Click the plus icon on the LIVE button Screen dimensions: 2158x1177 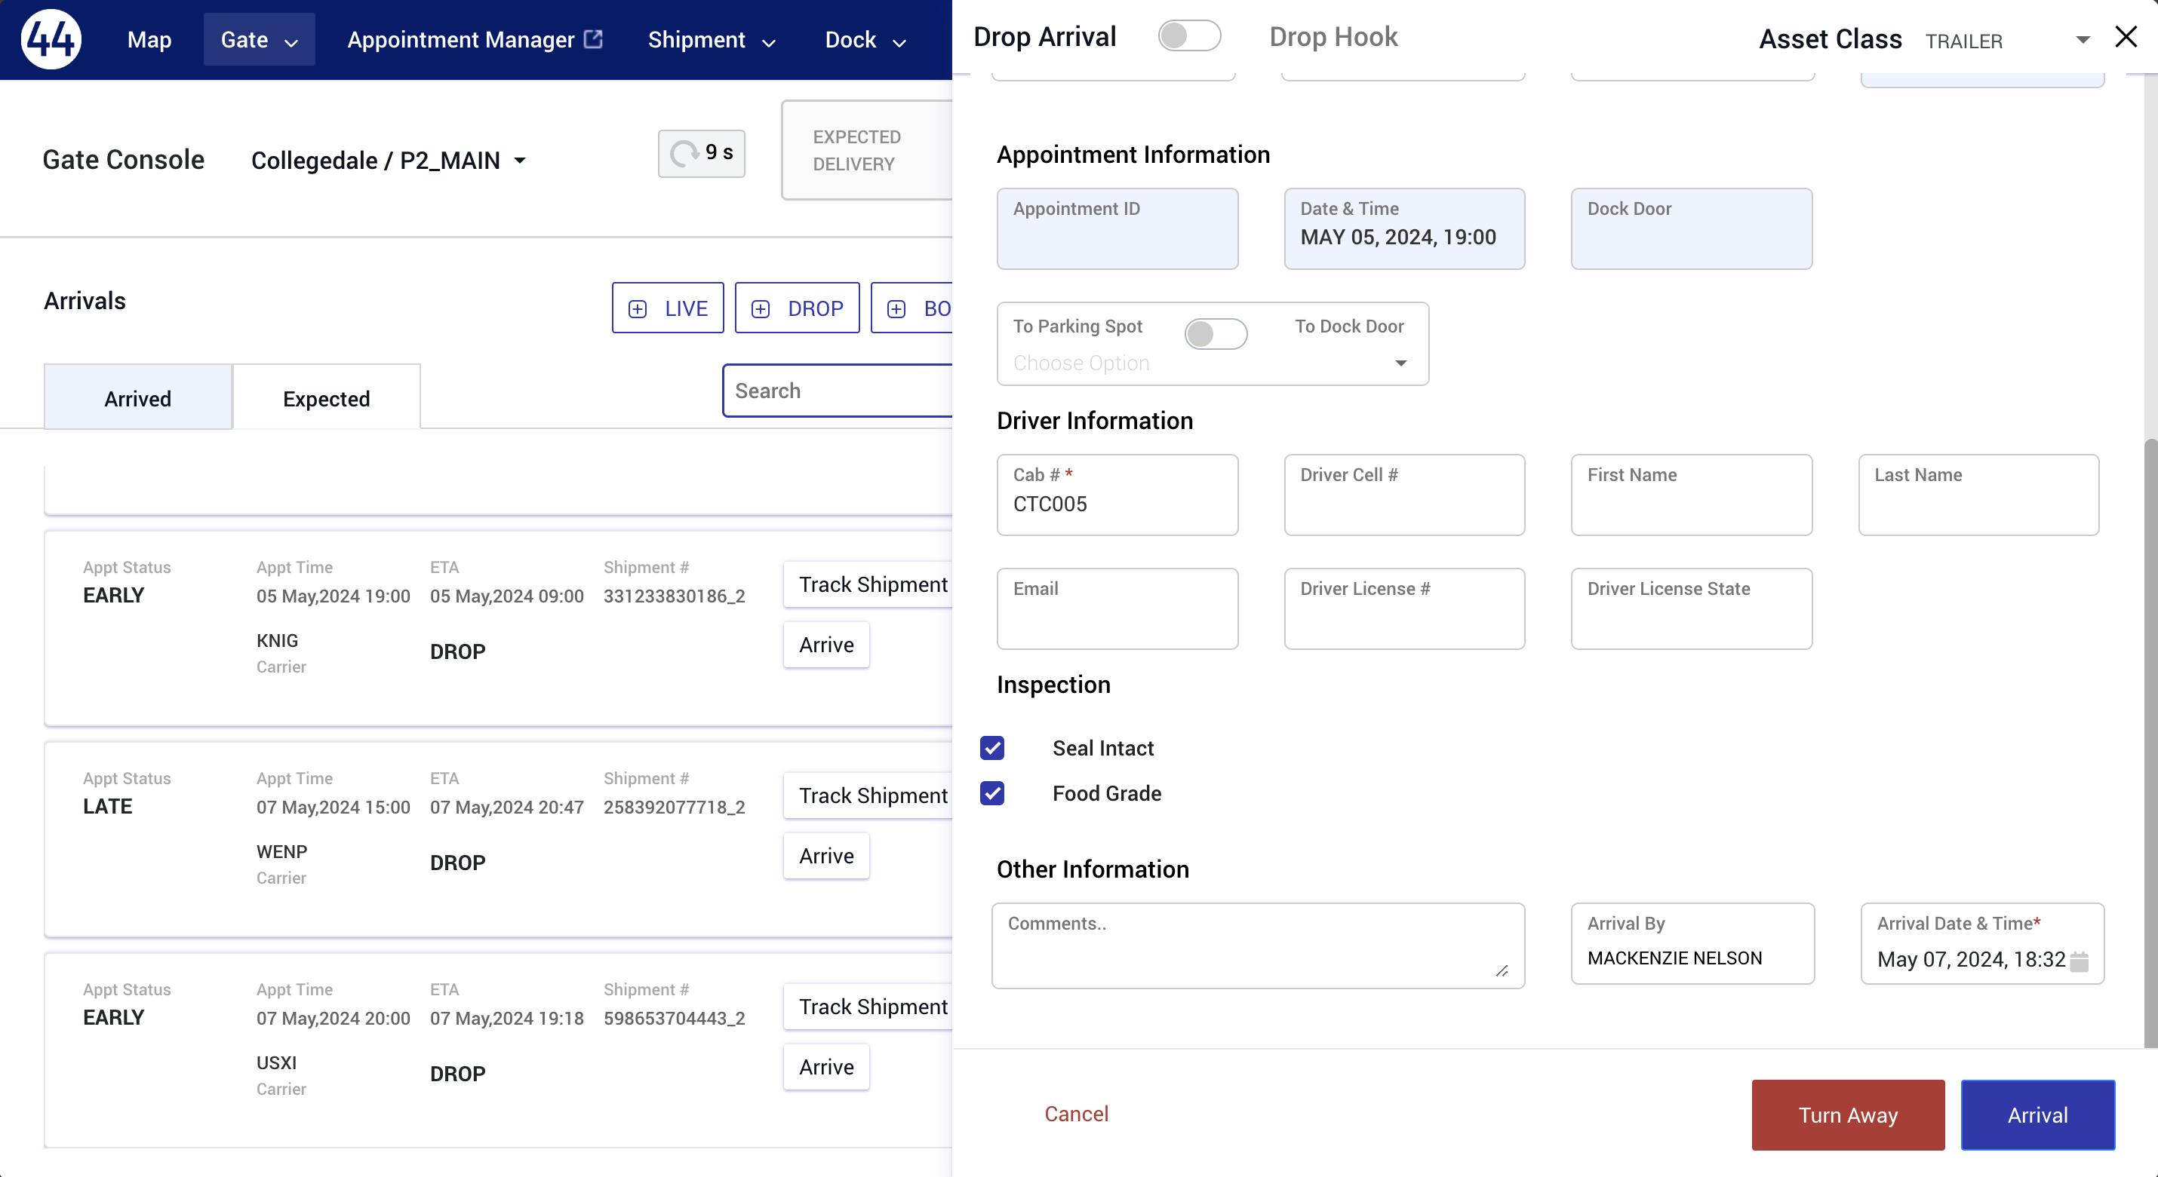(638, 309)
